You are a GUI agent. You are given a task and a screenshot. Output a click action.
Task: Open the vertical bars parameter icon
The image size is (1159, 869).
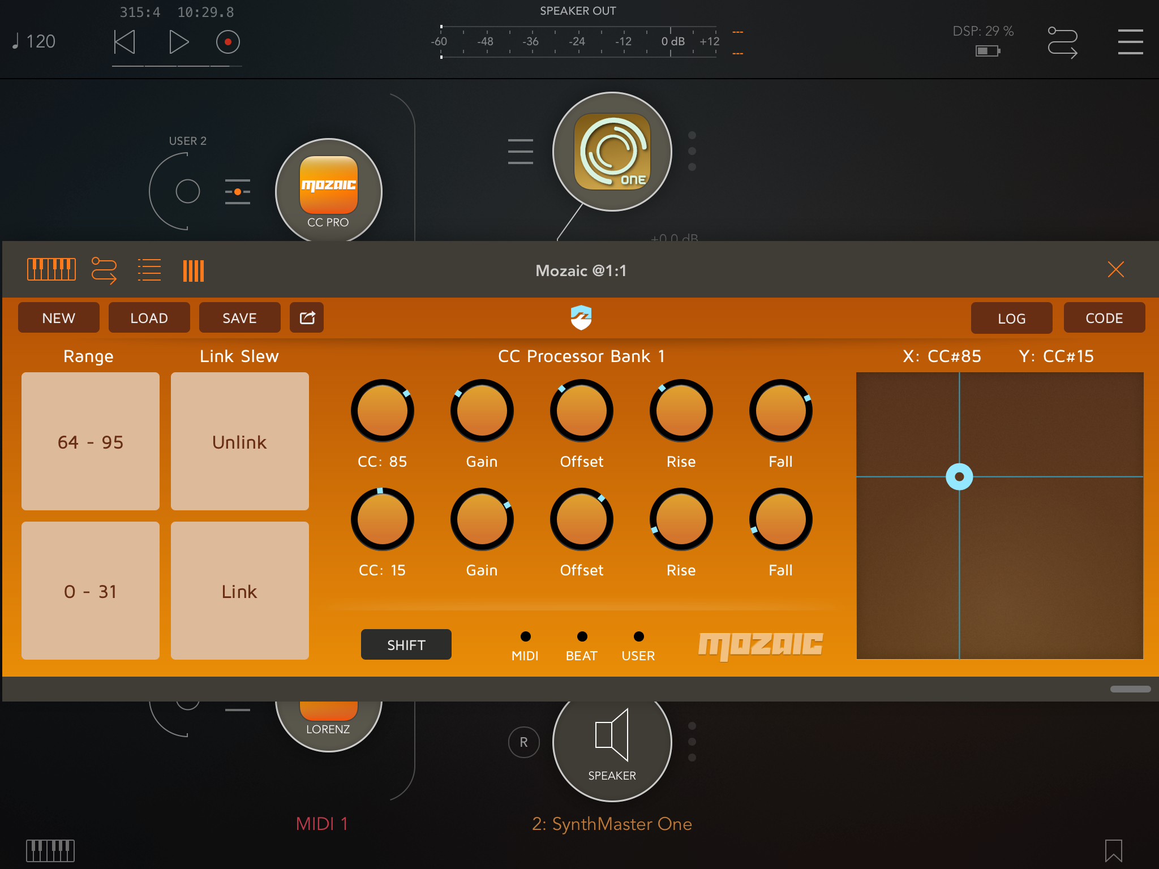tap(194, 270)
